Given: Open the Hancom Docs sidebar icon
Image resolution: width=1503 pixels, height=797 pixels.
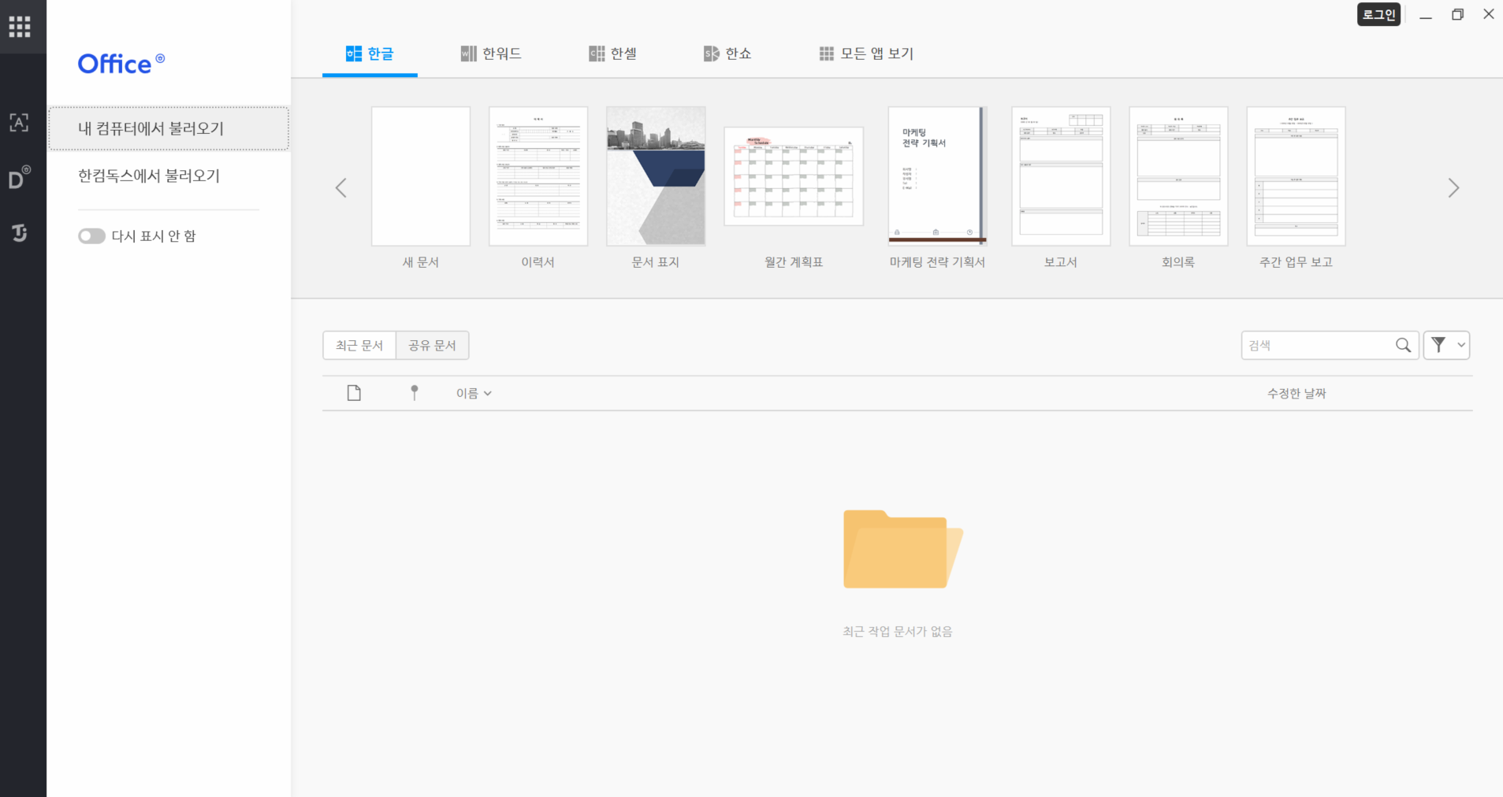Looking at the screenshot, I should point(20,177).
